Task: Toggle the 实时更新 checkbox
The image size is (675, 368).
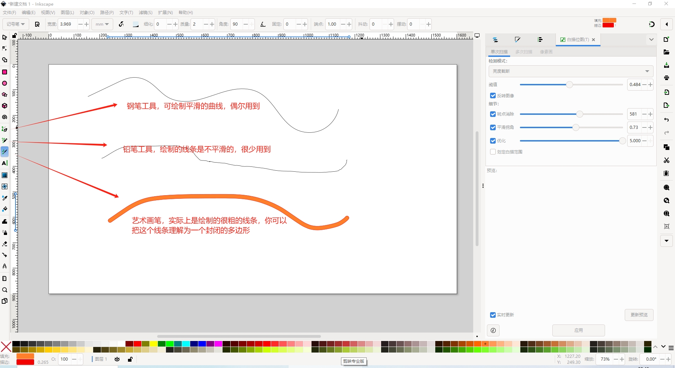Action: [x=493, y=315]
